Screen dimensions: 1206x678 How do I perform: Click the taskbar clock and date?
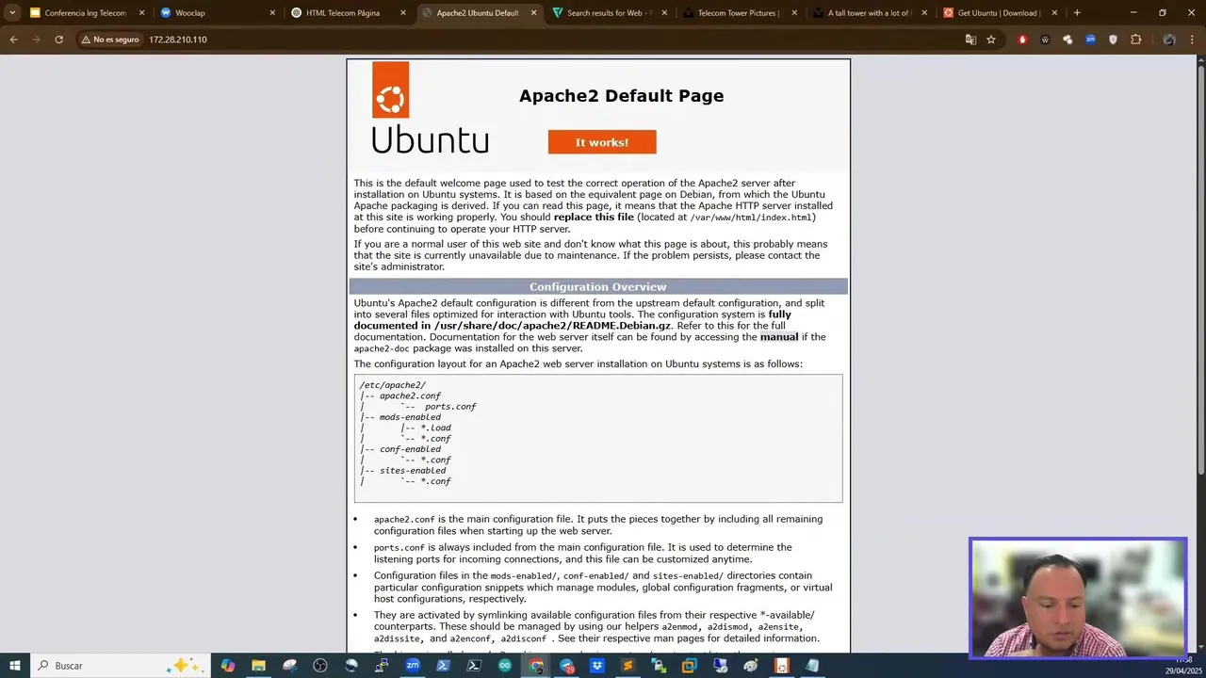point(1183,666)
